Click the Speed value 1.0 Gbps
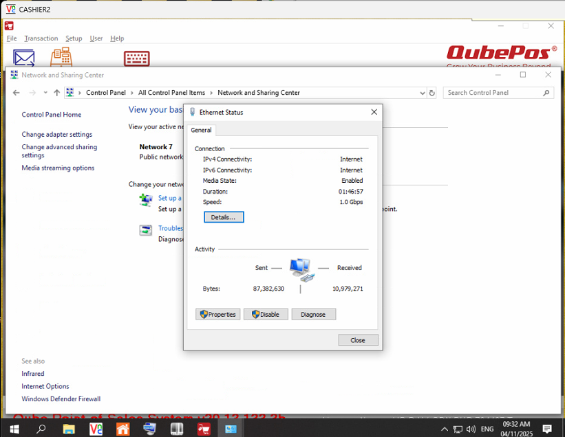This screenshot has height=437, width=565. pyautogui.click(x=351, y=202)
